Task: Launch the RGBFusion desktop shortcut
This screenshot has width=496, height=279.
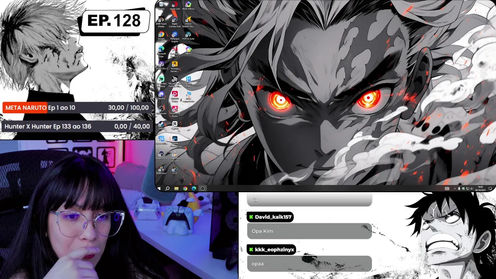Action: (x=161, y=170)
